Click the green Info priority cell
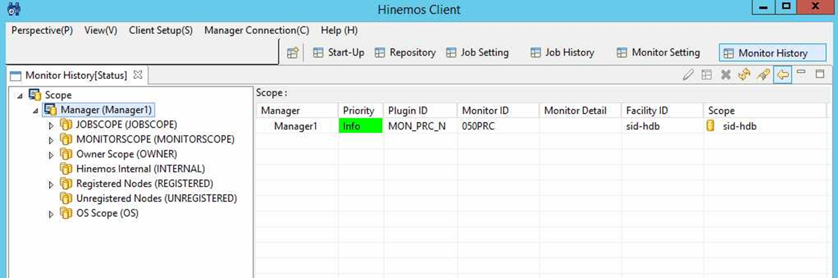Image resolution: width=838 pixels, height=278 pixels. [x=361, y=126]
